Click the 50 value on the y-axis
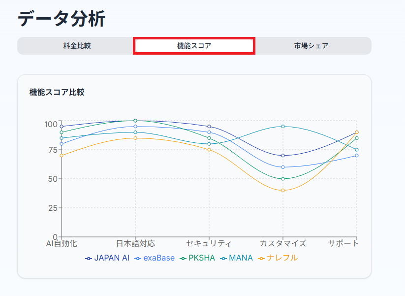 pos(53,179)
